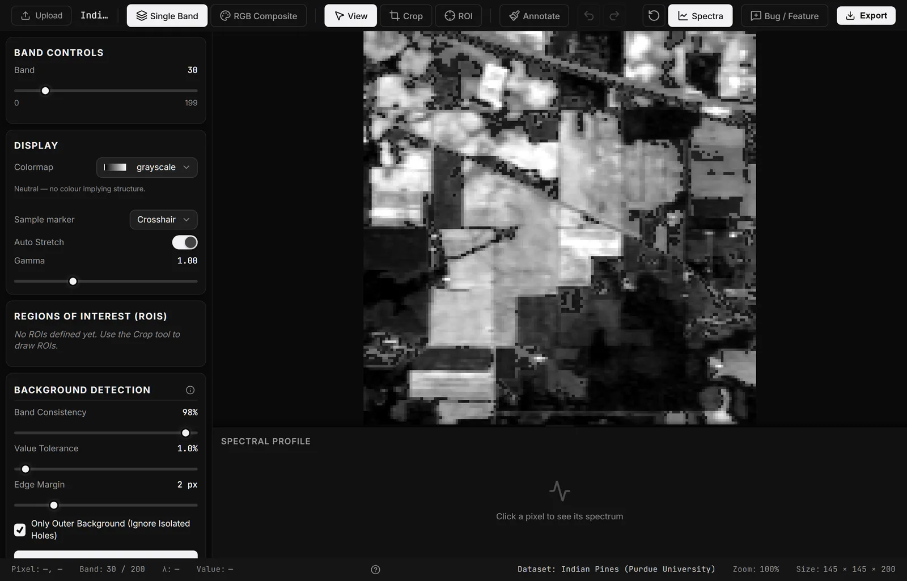Click the Value Tolerance slider handle
907x581 pixels.
26,469
